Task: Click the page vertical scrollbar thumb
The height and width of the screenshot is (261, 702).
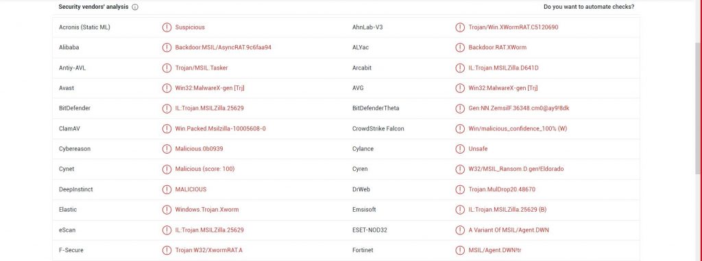Action: (x=699, y=109)
